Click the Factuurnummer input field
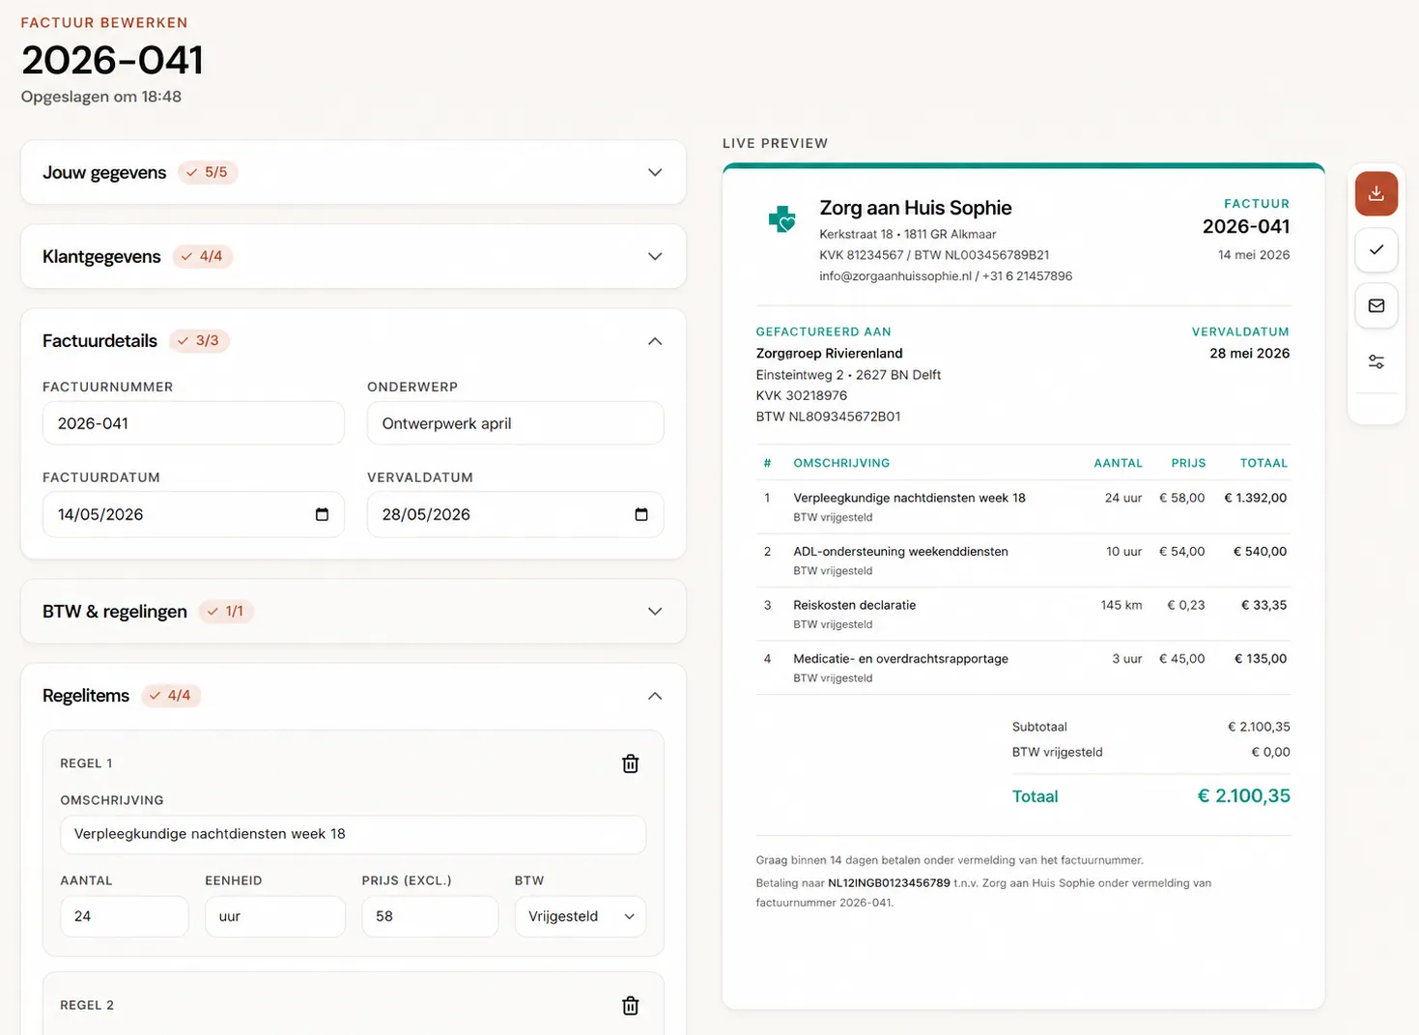 tap(193, 423)
